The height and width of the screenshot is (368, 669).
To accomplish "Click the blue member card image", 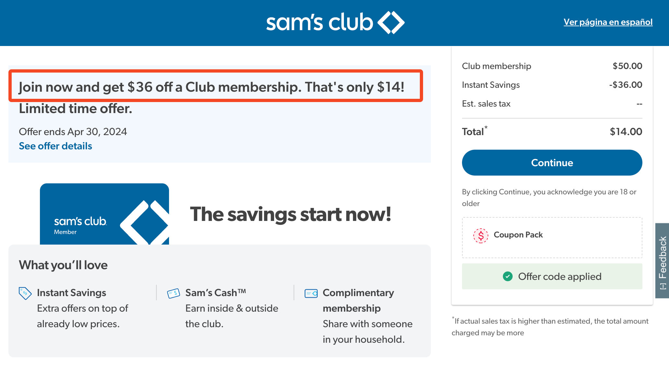I will 104,214.
